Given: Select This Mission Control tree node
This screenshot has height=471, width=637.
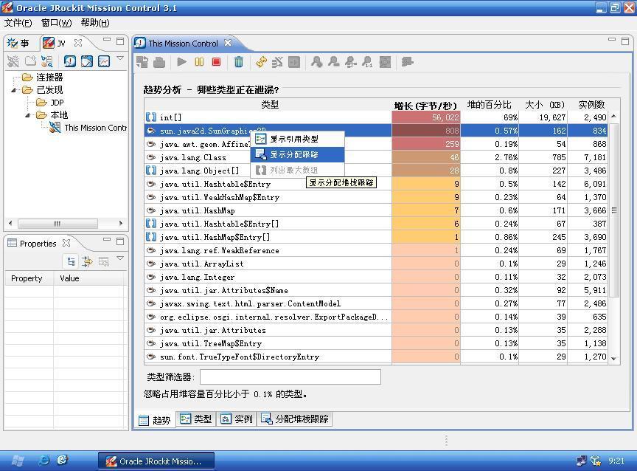Looking at the screenshot, I should pyautogui.click(x=95, y=128).
